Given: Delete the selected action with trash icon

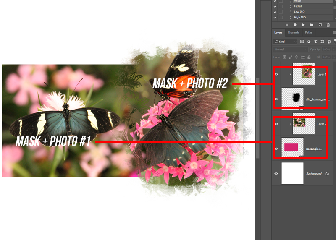Looking at the screenshot, I should (x=328, y=25).
